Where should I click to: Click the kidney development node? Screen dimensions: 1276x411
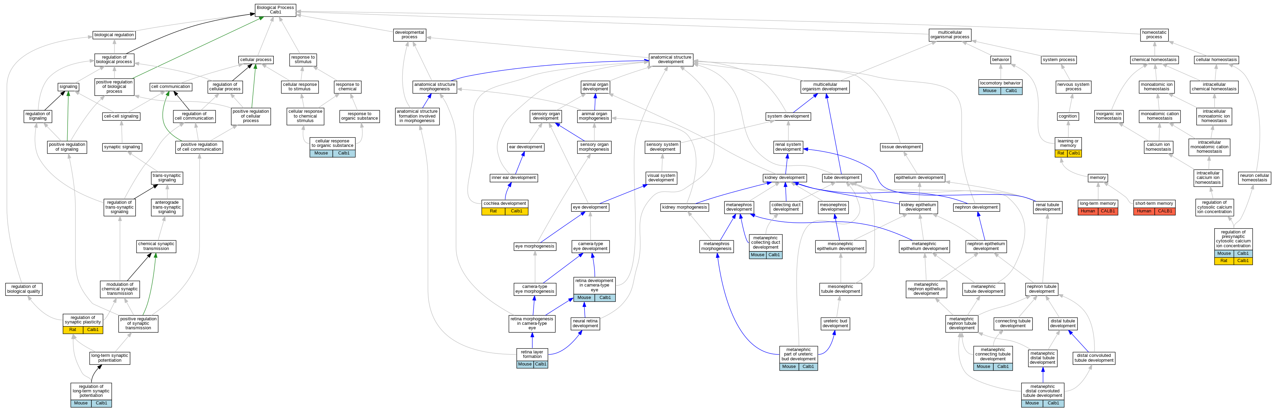[785, 178]
